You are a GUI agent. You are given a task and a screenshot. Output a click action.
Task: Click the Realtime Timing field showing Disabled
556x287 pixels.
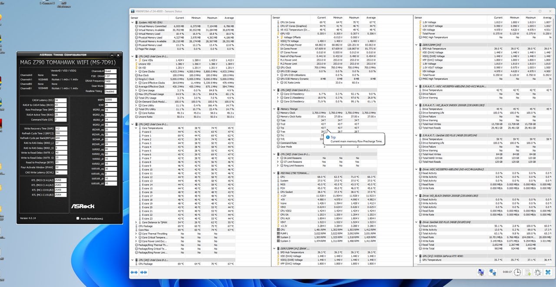[110, 91]
